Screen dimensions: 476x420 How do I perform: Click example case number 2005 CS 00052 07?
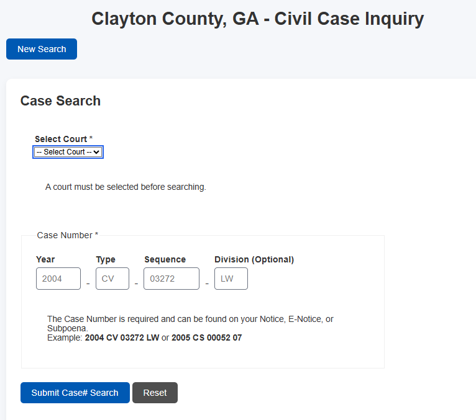point(206,338)
